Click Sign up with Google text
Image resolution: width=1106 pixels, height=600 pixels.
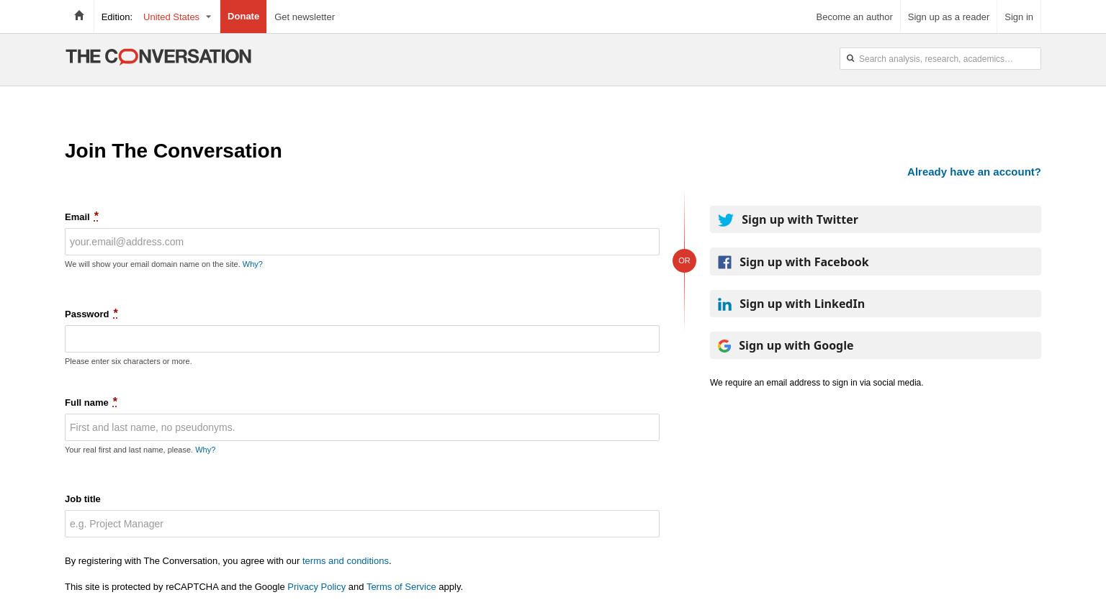796,346
